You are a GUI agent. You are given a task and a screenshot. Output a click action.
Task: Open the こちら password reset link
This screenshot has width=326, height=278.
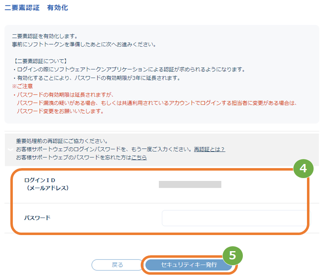(139, 157)
